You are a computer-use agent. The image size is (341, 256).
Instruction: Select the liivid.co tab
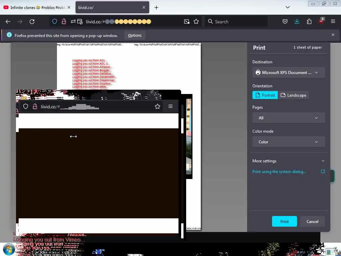[x=113, y=7]
